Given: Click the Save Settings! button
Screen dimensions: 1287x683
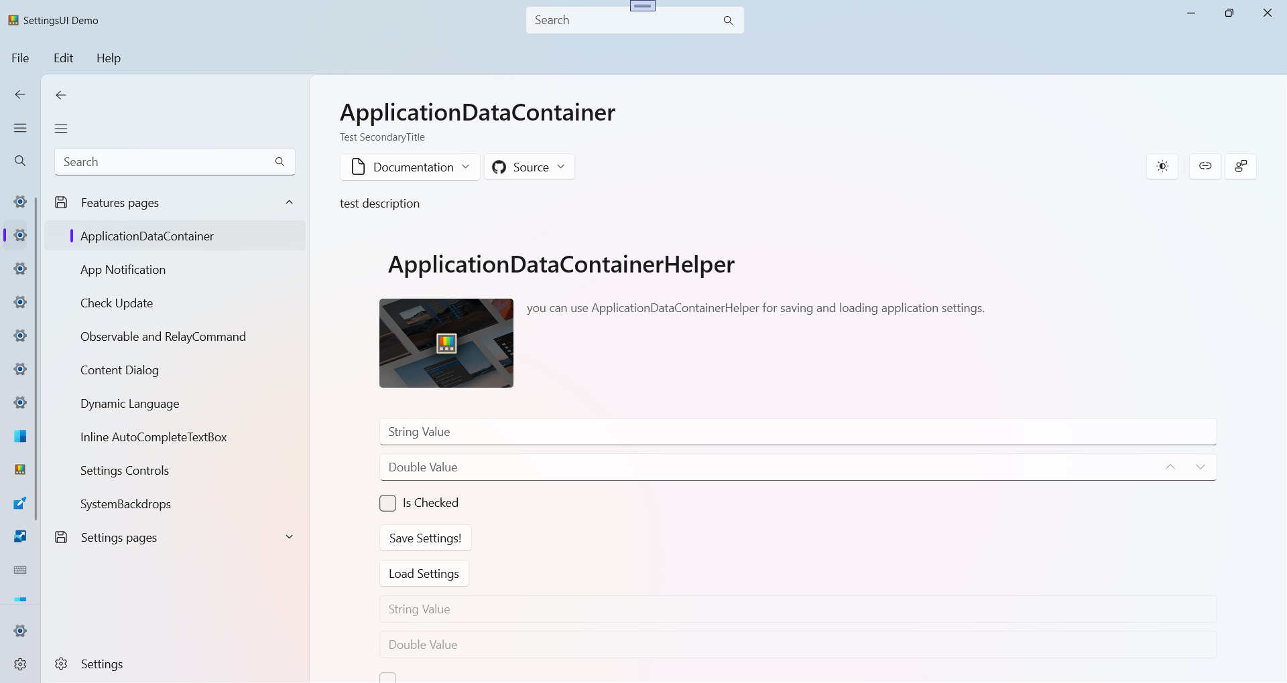Looking at the screenshot, I should (425, 538).
